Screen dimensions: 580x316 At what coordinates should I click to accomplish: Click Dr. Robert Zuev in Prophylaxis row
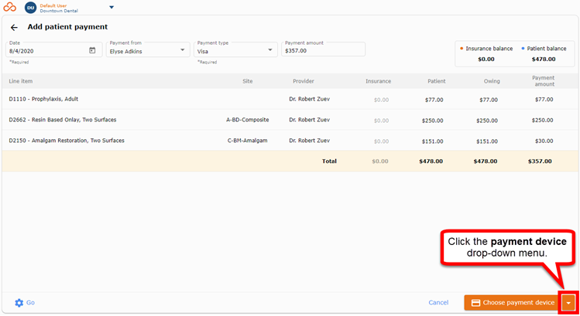(309, 99)
